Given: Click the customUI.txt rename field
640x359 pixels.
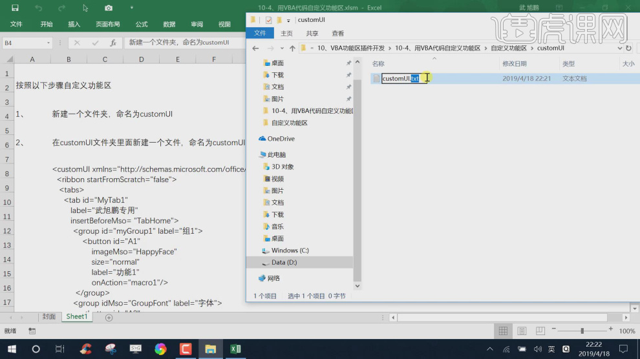Looking at the screenshot, I should click(404, 78).
